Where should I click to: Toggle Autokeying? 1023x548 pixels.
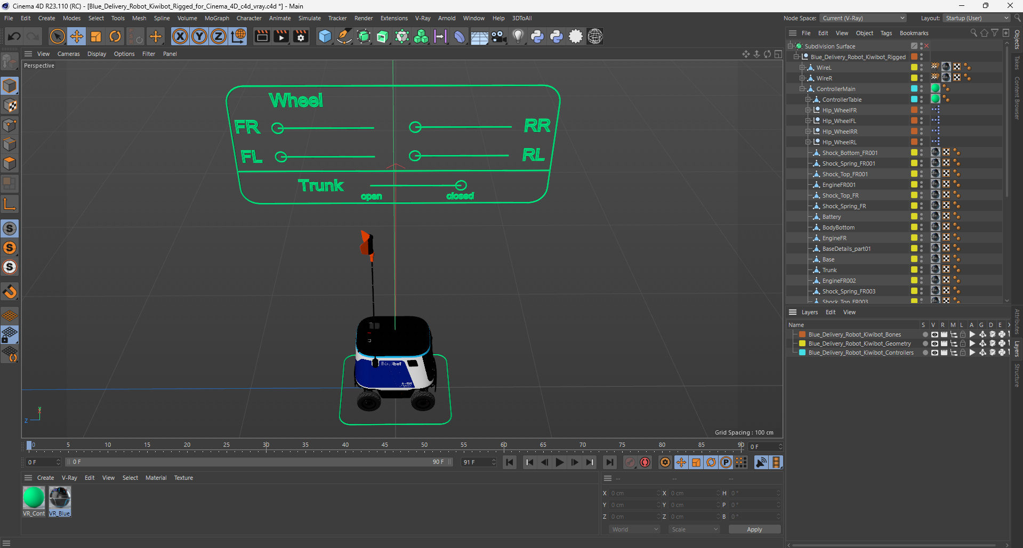click(645, 462)
